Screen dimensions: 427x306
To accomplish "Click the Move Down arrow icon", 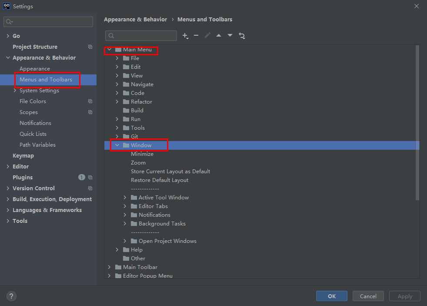I will point(230,35).
